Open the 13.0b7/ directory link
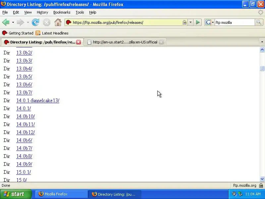 (24, 93)
